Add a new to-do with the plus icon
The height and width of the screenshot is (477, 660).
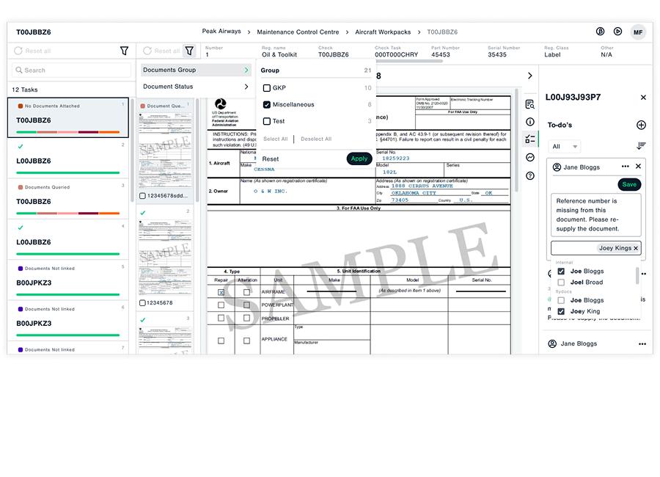point(642,125)
